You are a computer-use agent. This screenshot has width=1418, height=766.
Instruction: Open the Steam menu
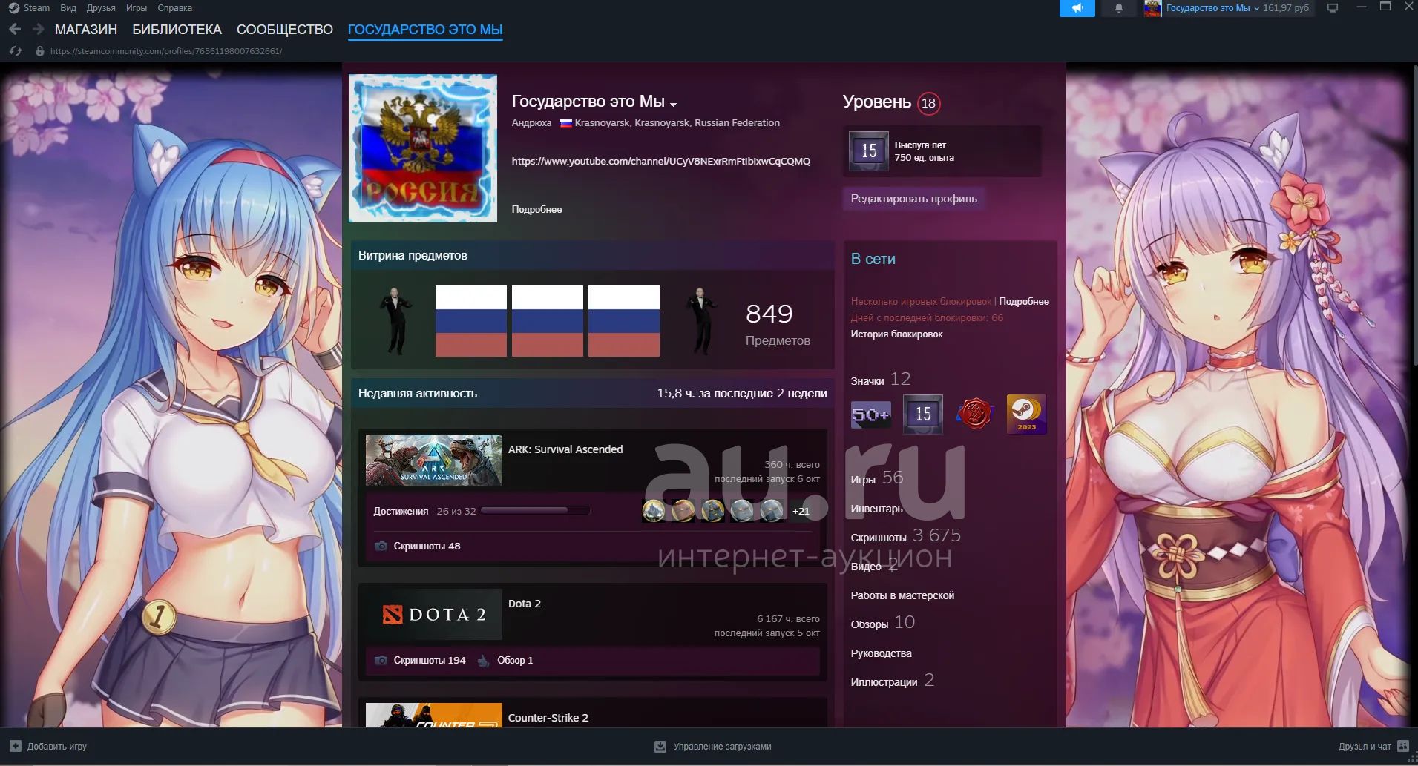pyautogui.click(x=36, y=8)
